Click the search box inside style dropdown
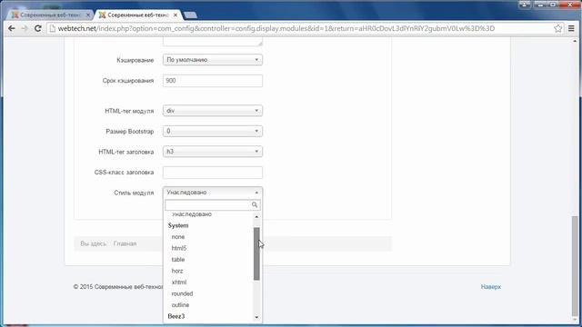Viewport: 582px width, 327px height. (213, 204)
